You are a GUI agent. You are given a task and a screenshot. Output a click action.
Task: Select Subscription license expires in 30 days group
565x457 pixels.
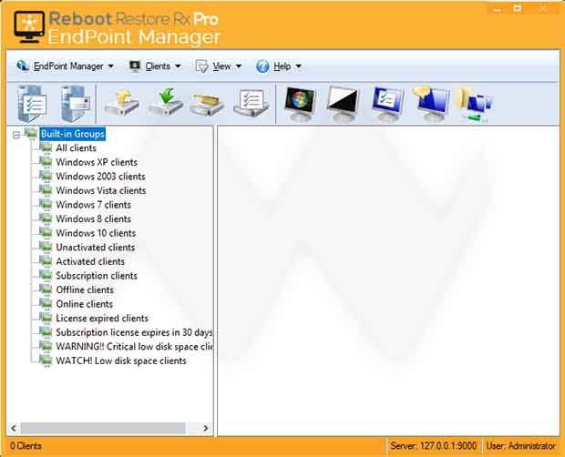[x=134, y=332]
